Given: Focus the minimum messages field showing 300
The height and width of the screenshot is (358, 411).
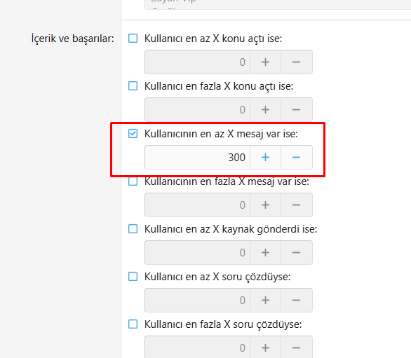Looking at the screenshot, I should (x=197, y=158).
